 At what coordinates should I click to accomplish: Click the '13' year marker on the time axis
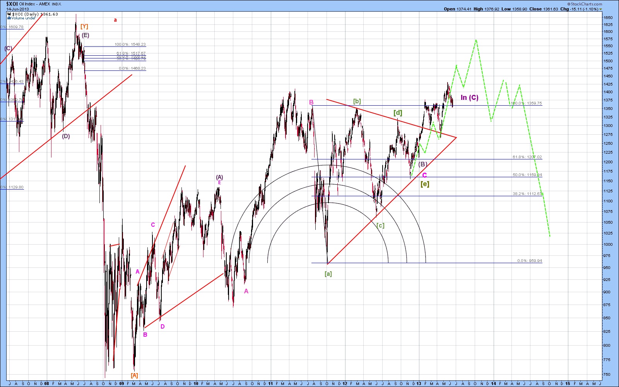click(x=419, y=384)
